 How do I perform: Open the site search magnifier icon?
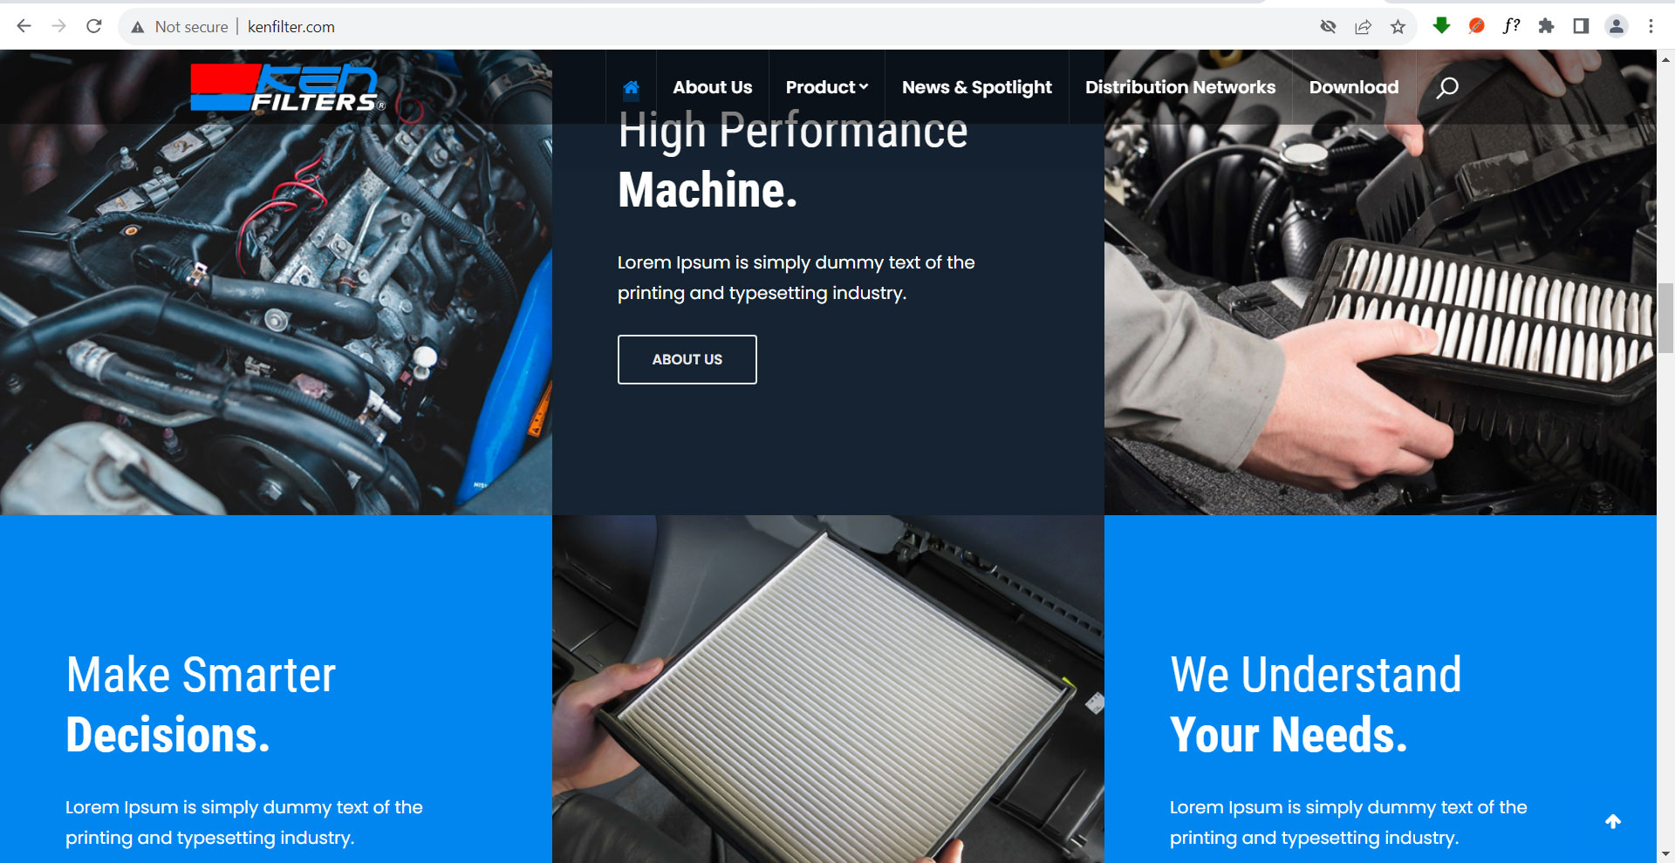1447,87
